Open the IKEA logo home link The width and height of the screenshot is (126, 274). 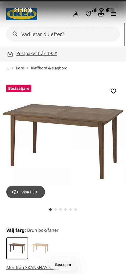pyautogui.click(x=22, y=14)
